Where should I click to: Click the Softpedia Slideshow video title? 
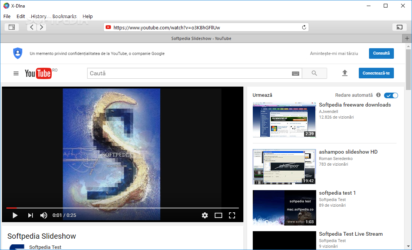pos(42,236)
